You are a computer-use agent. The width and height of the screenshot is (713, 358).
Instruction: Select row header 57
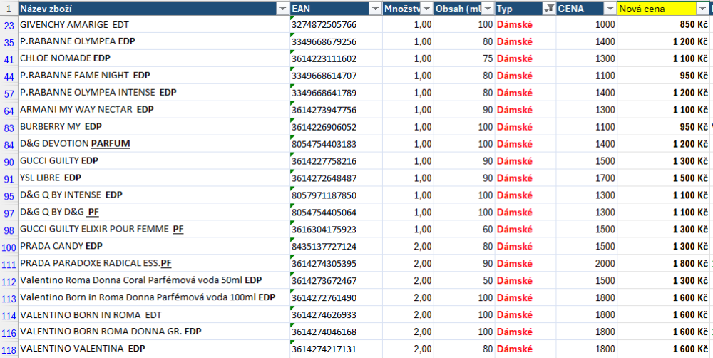pos(9,93)
